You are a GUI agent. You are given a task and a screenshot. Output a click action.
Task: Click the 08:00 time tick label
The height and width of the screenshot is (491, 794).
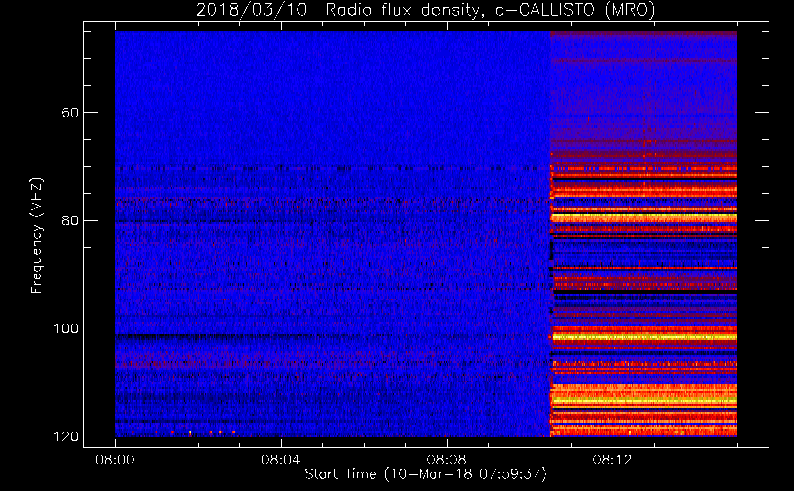pyautogui.click(x=115, y=460)
